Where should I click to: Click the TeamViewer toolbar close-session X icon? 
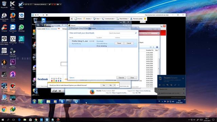tap(72, 19)
